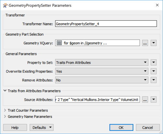Open the Remove Attributes dropdown
The image size is (163, 134).
[x=102, y=80]
